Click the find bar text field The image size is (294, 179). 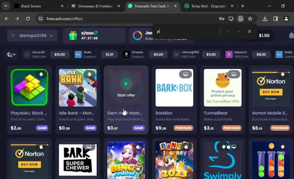pos(188,32)
